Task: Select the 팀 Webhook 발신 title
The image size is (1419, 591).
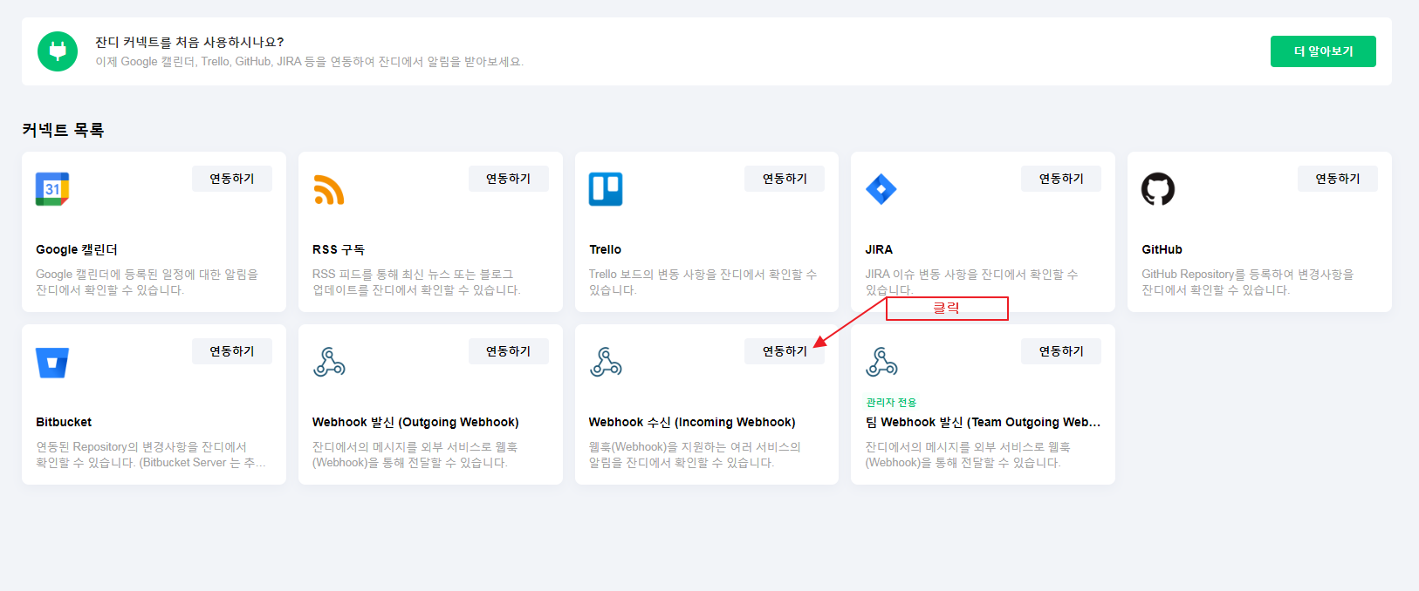Action: point(983,422)
